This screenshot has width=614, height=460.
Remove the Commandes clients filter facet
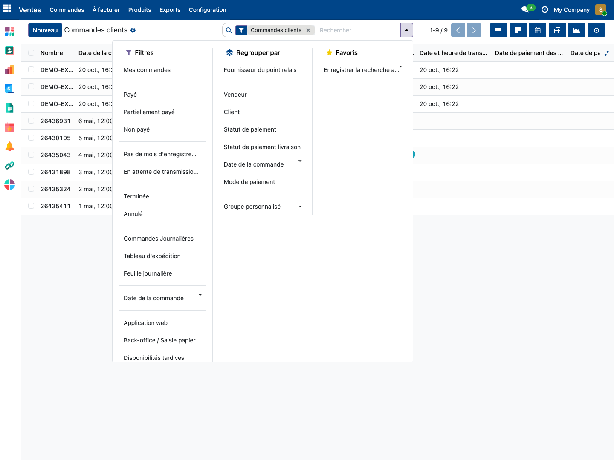coord(308,30)
